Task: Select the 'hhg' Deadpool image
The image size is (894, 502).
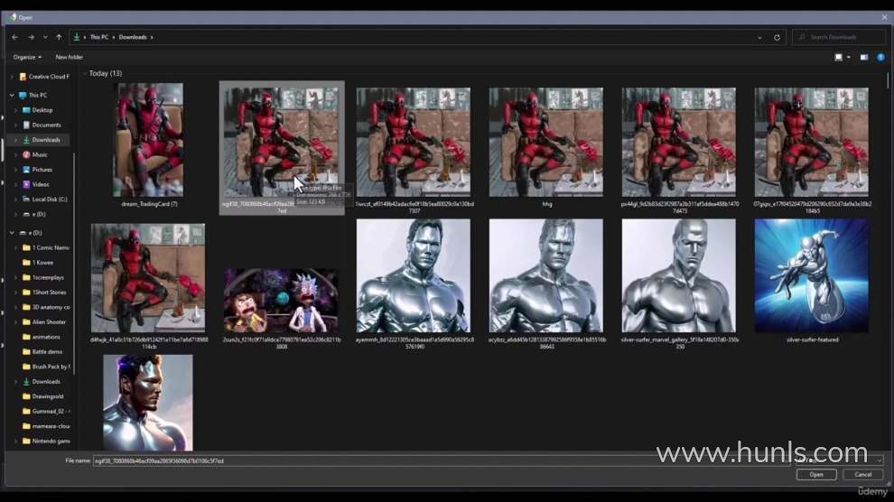Action: [546, 143]
